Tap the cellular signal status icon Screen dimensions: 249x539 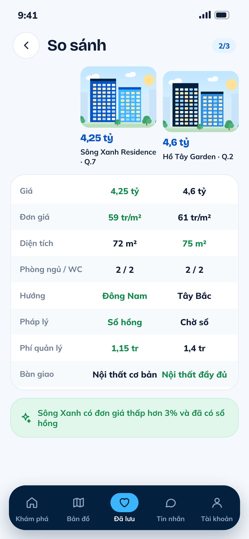click(x=205, y=15)
